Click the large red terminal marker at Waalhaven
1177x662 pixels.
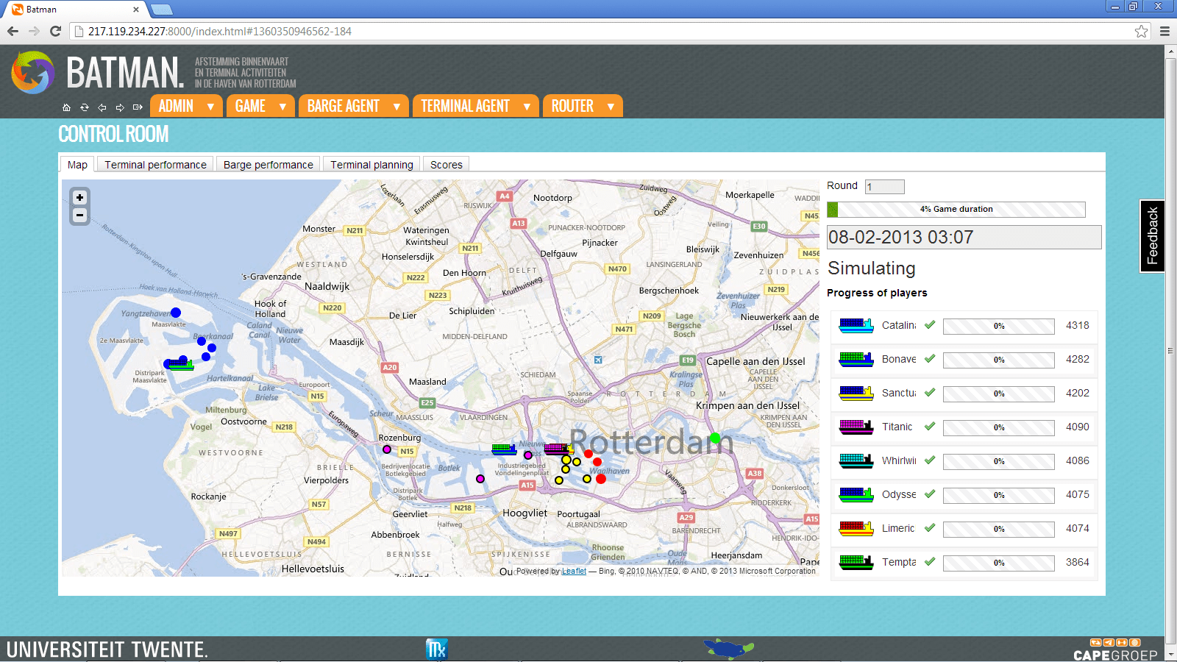(601, 479)
